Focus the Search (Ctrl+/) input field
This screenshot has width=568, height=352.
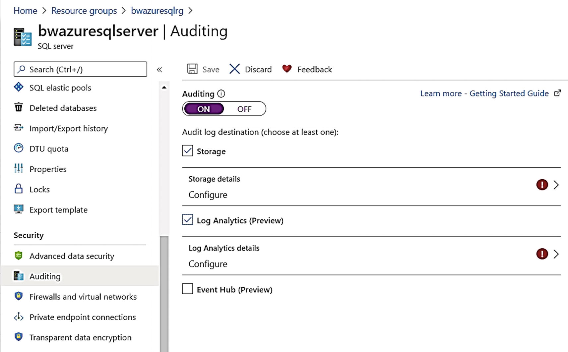click(80, 69)
